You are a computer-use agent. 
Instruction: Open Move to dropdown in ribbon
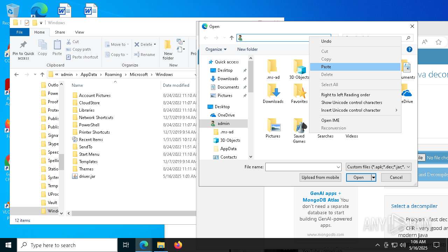pos(117,44)
